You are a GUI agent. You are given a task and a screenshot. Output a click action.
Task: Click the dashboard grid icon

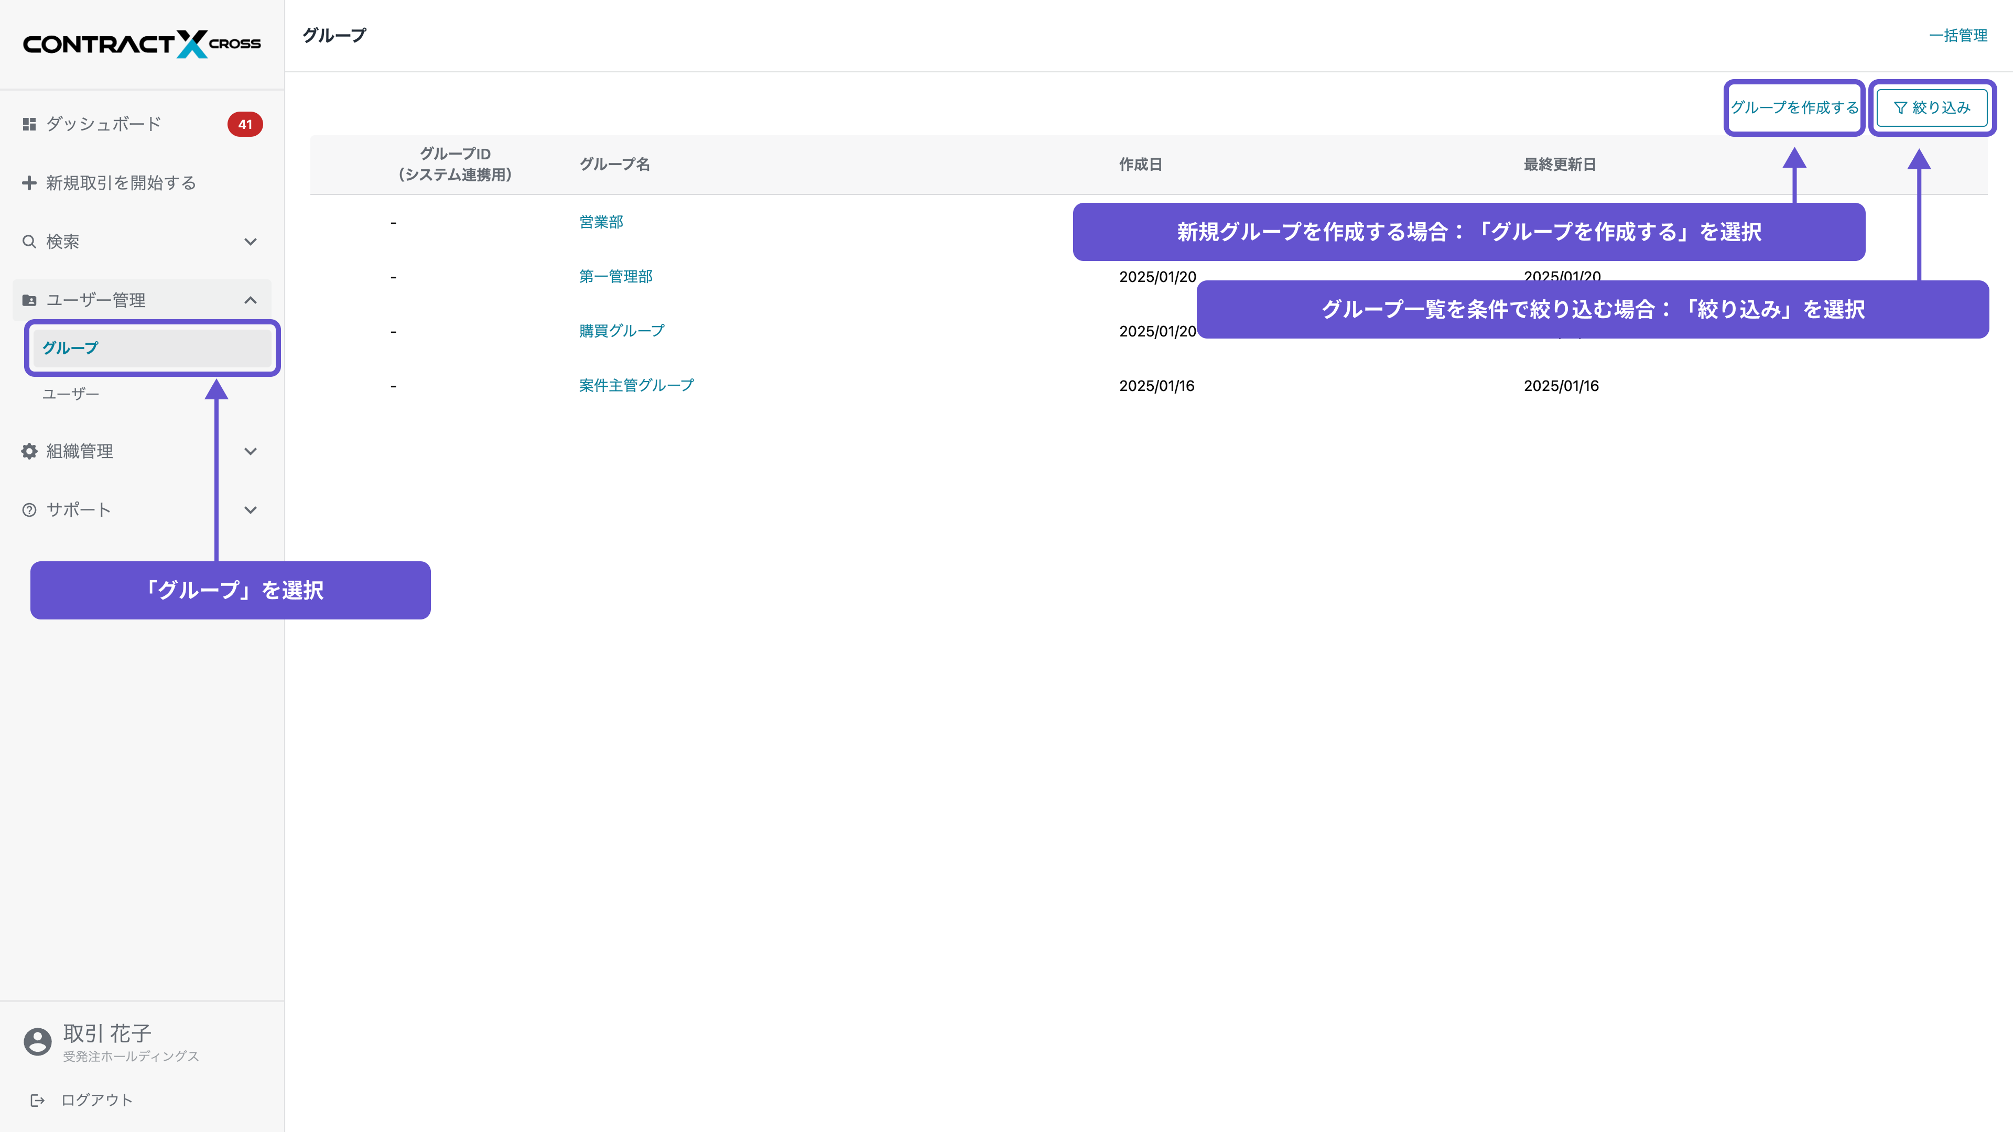(29, 124)
